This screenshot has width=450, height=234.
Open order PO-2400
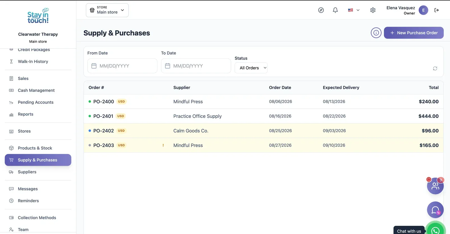coord(103,102)
